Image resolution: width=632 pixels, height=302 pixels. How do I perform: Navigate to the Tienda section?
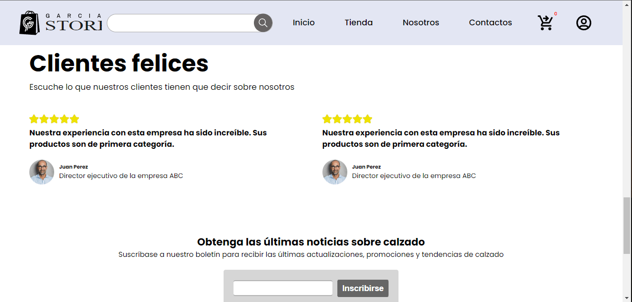358,22
